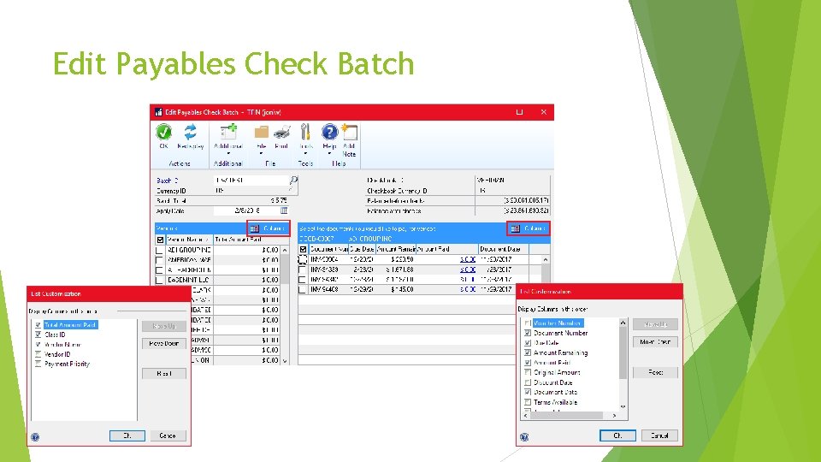Click the vendor list scroll-down arrow
Image resolution: width=821 pixels, height=462 pixels.
point(285,360)
